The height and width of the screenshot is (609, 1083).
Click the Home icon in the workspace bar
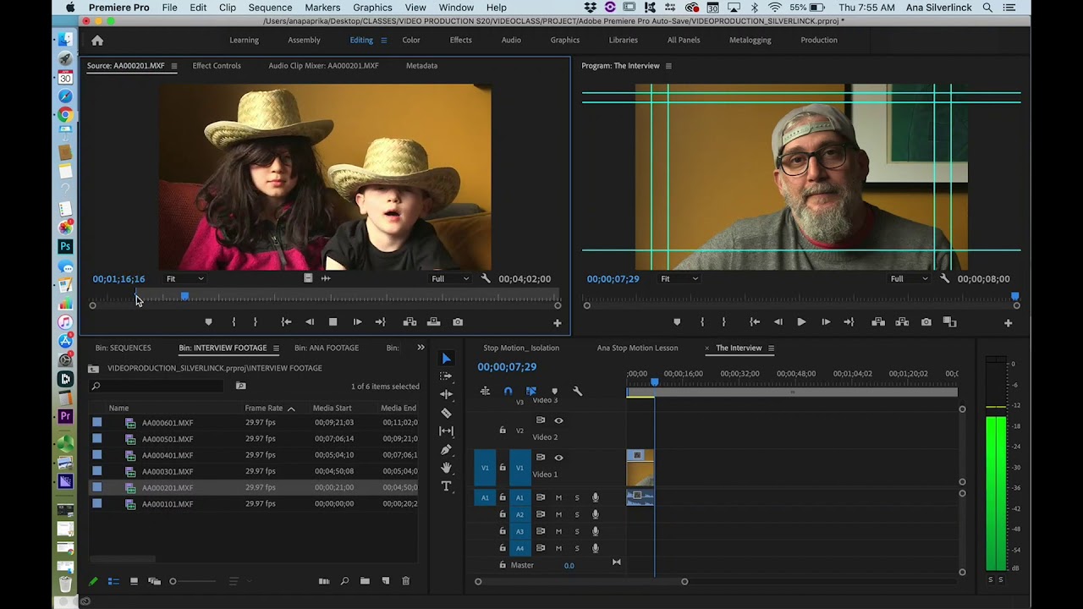pos(97,40)
